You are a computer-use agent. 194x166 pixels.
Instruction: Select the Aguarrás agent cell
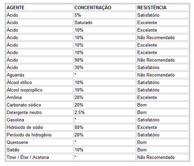pos(40,75)
